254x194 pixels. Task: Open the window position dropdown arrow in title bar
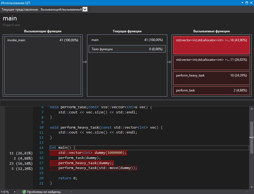pyautogui.click(x=242, y=2)
